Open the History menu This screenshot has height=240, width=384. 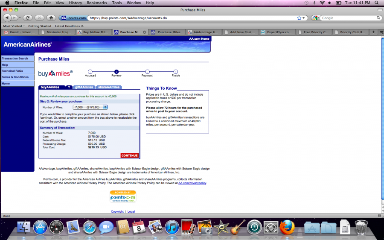[75, 3]
